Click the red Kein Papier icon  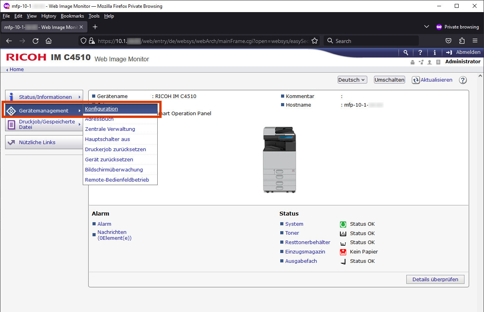(343, 252)
